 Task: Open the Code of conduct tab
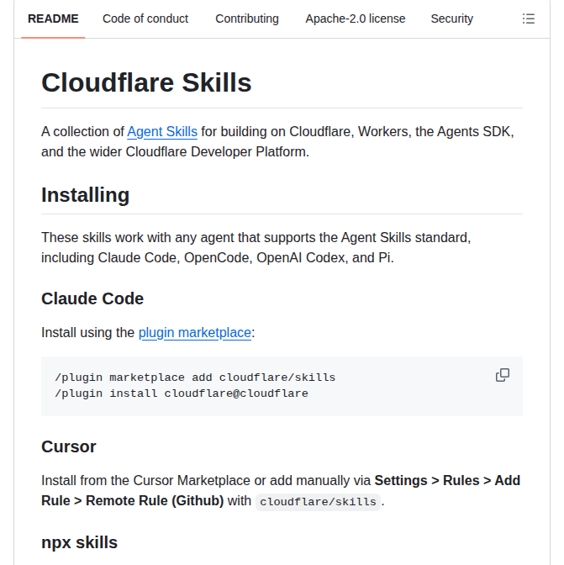[x=145, y=18]
